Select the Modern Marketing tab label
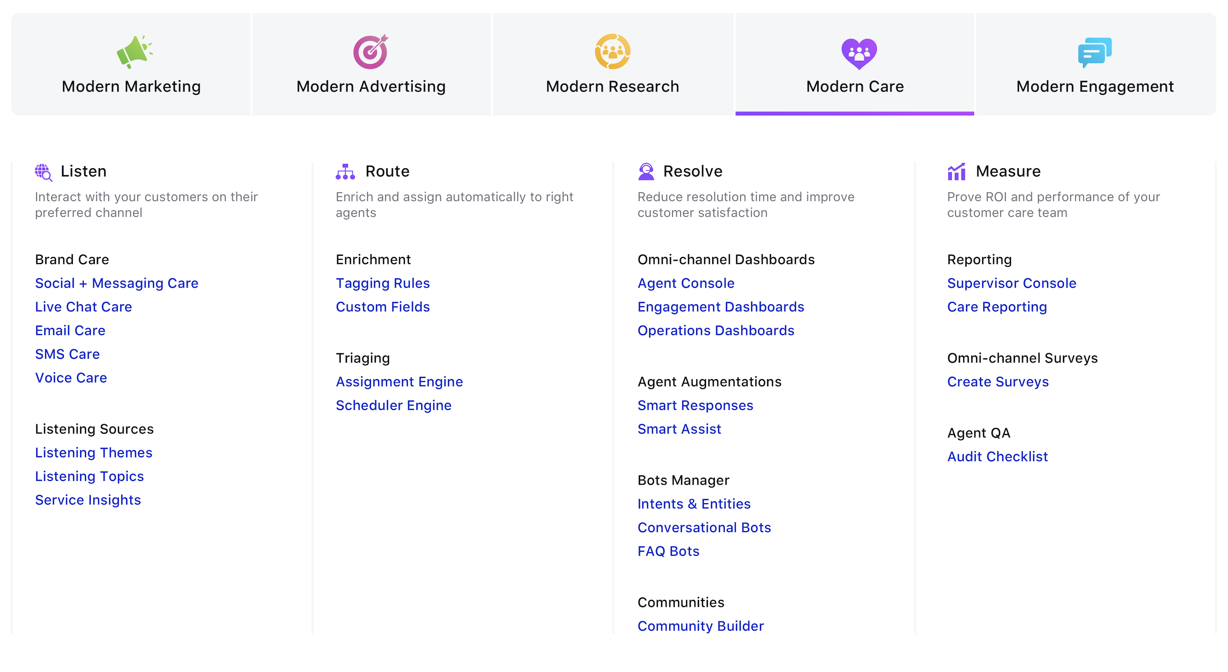 (x=131, y=86)
